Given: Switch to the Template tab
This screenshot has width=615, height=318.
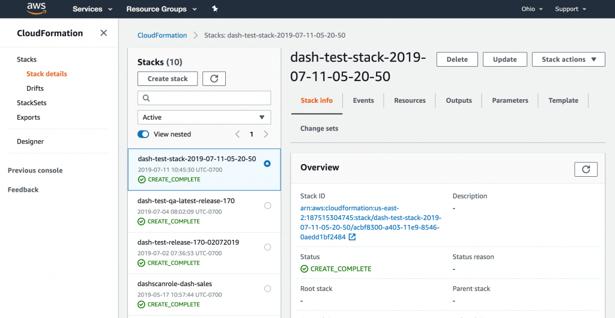Looking at the screenshot, I should tap(563, 100).
